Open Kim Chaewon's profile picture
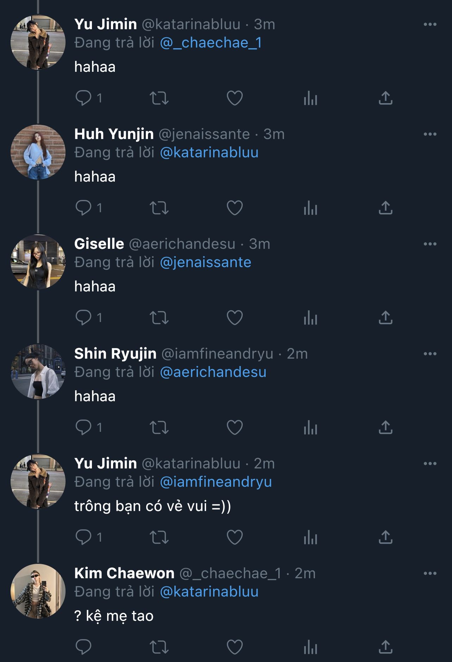The height and width of the screenshot is (662, 452). coord(38,591)
